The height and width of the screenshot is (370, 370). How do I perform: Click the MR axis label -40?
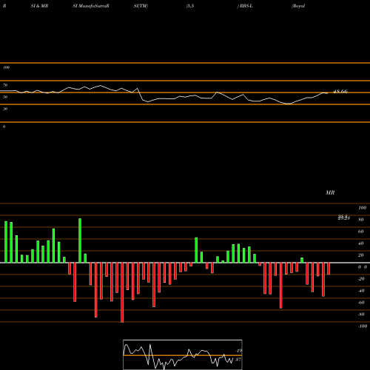click(361, 291)
